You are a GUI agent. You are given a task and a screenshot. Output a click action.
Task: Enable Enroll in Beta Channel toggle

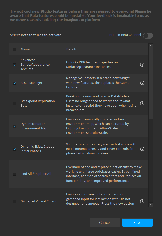pyautogui.click(x=148, y=36)
